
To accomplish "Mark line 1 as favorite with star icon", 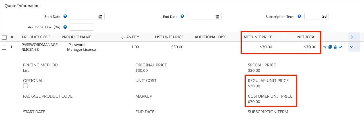I will tap(325, 47).
